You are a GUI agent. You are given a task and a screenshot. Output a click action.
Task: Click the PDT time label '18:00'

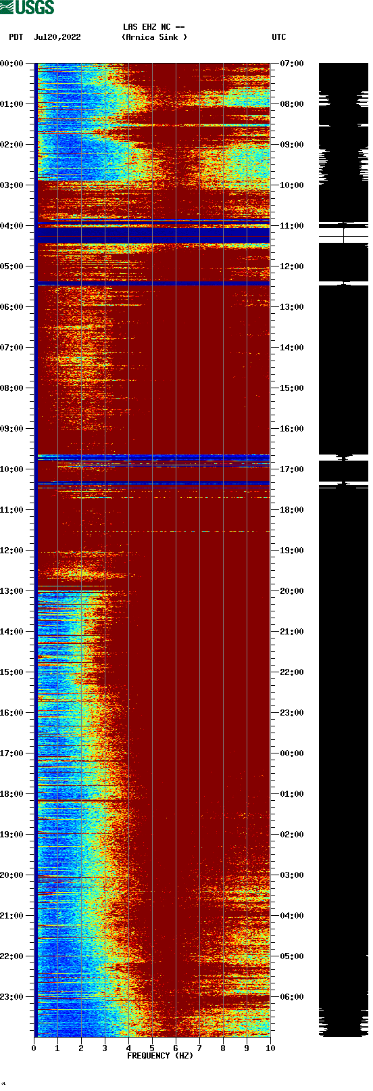point(12,794)
